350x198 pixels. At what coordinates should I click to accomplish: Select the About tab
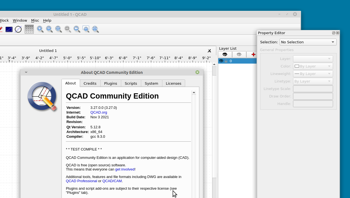[71, 83]
